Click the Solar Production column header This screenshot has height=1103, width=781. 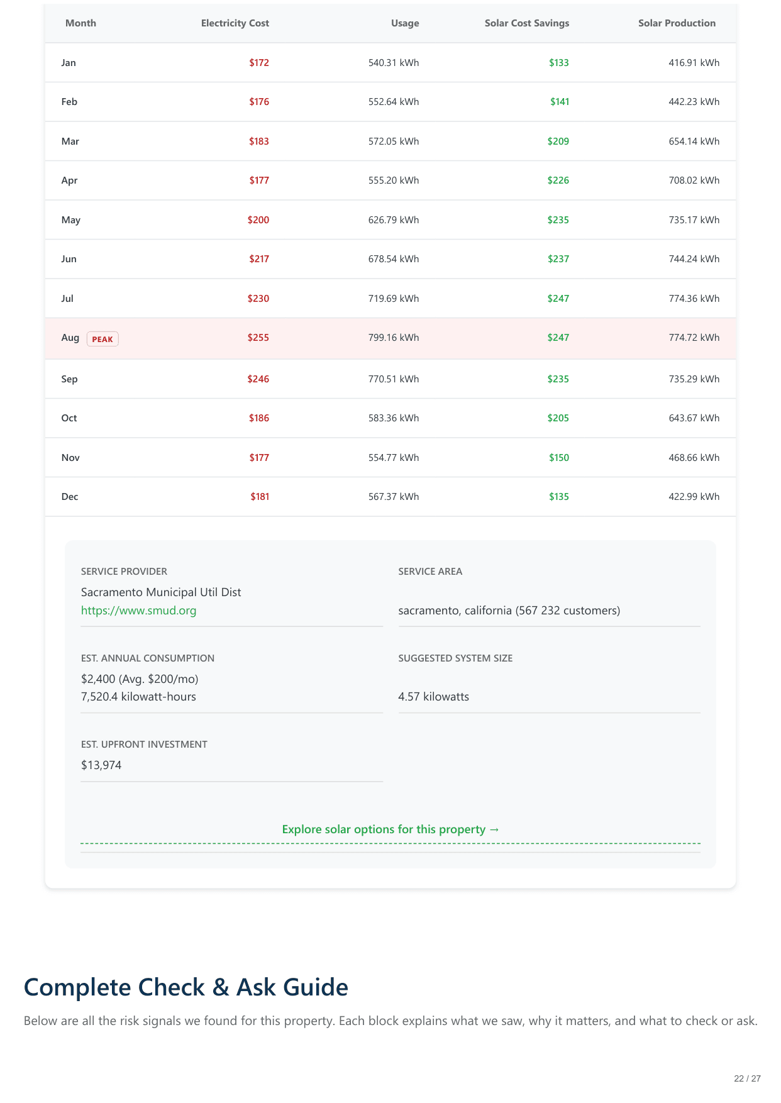(x=677, y=23)
